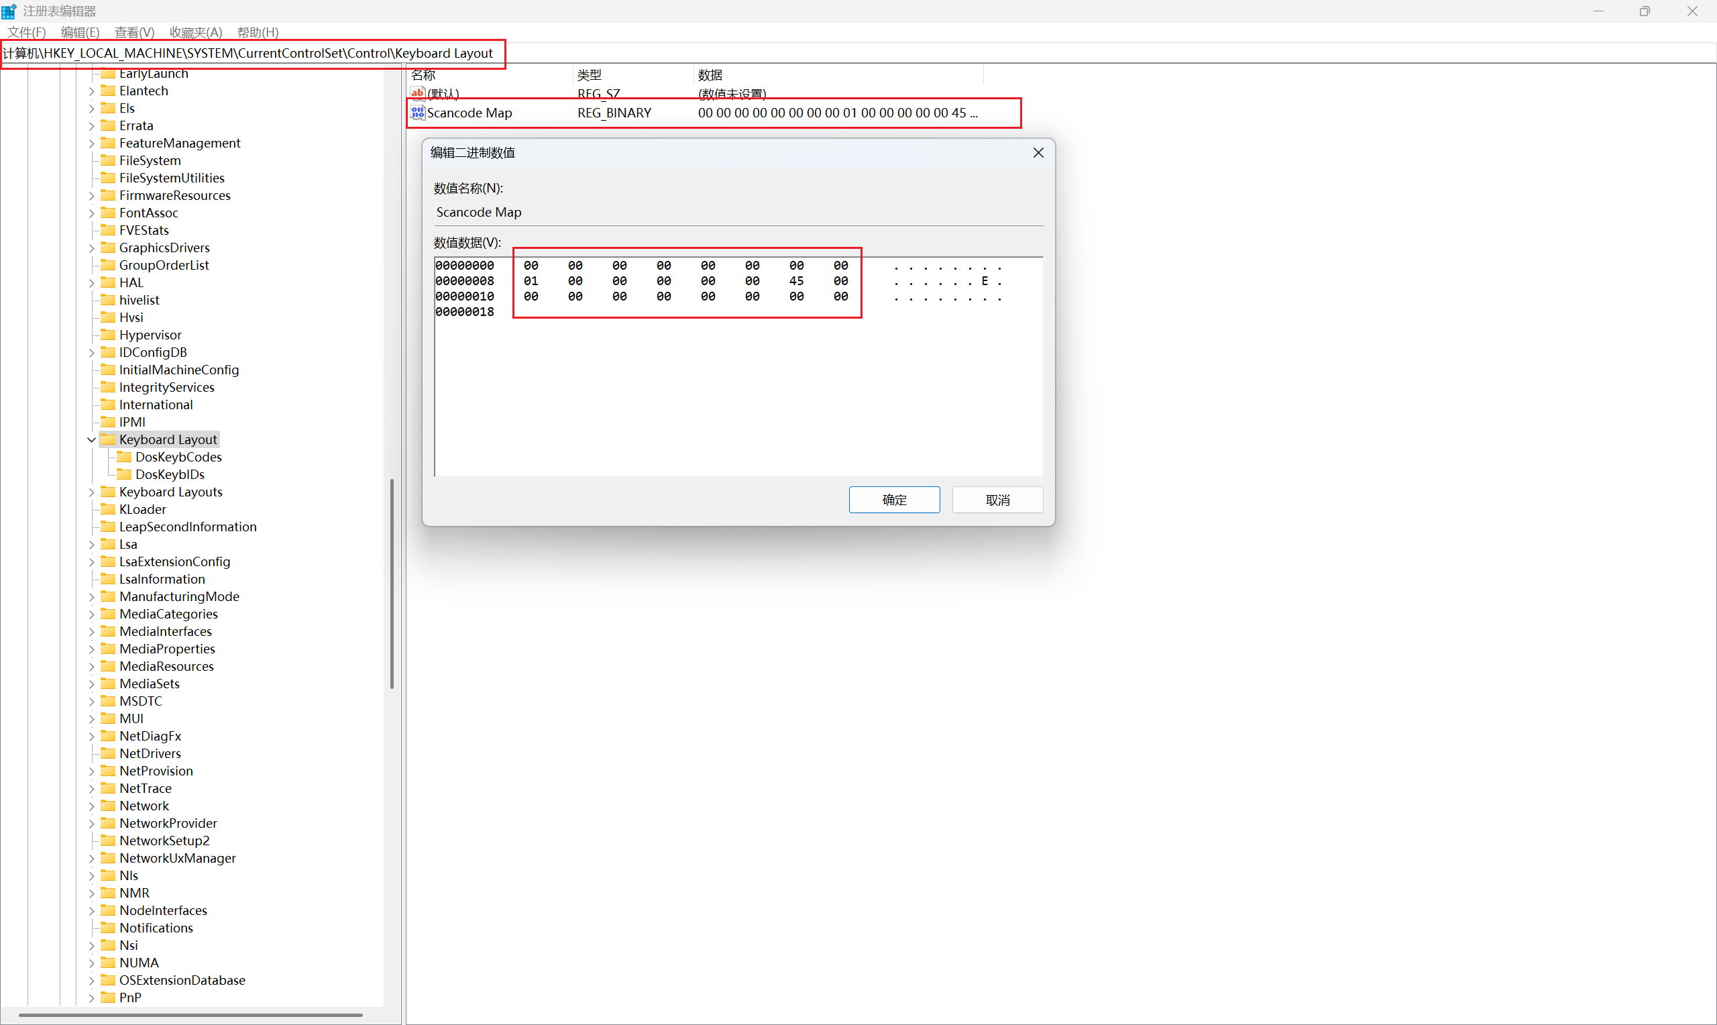This screenshot has height=1025, width=1717.
Task: Collapse the Keyboard Layout tree node
Action: pyautogui.click(x=91, y=440)
